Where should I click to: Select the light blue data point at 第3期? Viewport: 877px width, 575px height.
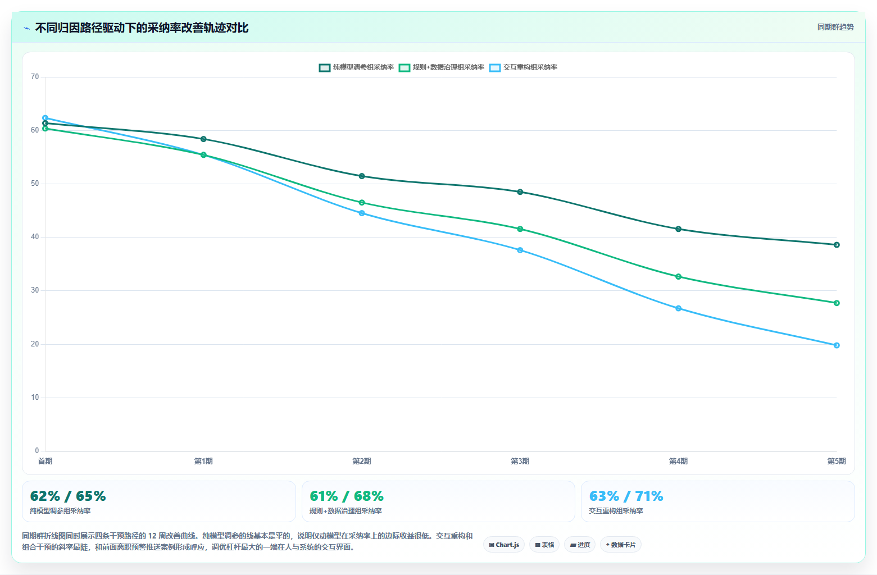(520, 250)
